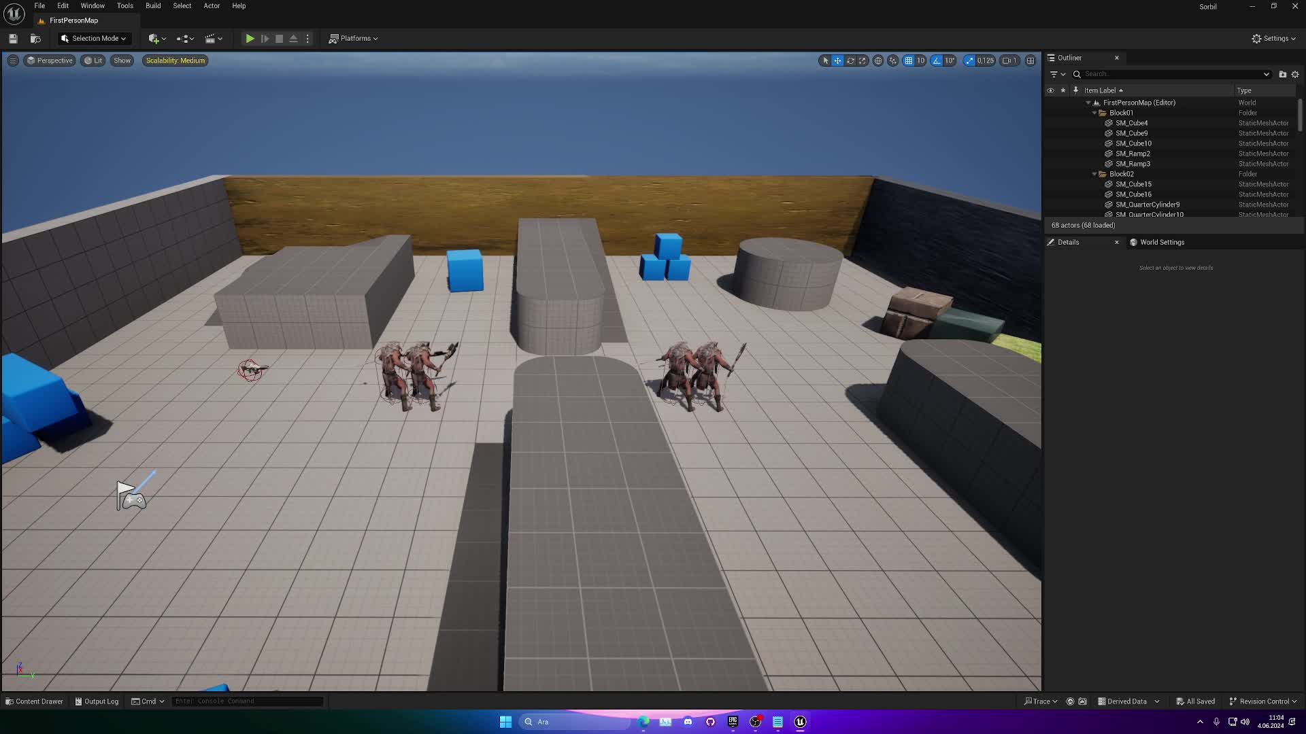
Task: Open the Window menu
Action: [x=93, y=5]
